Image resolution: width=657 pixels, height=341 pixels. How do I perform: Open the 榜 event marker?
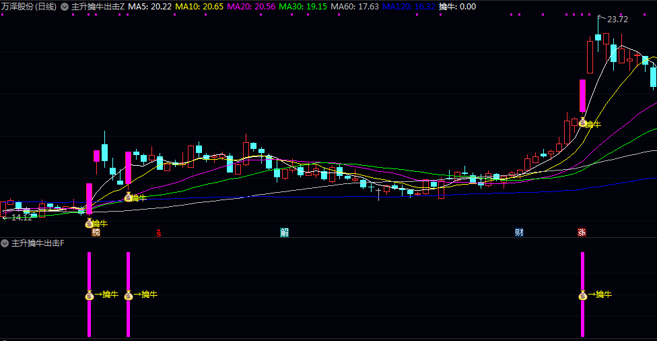[x=96, y=232]
